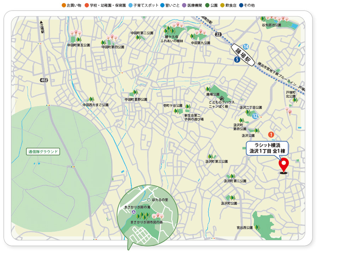Click the 踊場駅 station label
Viewport: 354px width, 254px height.
[243, 55]
